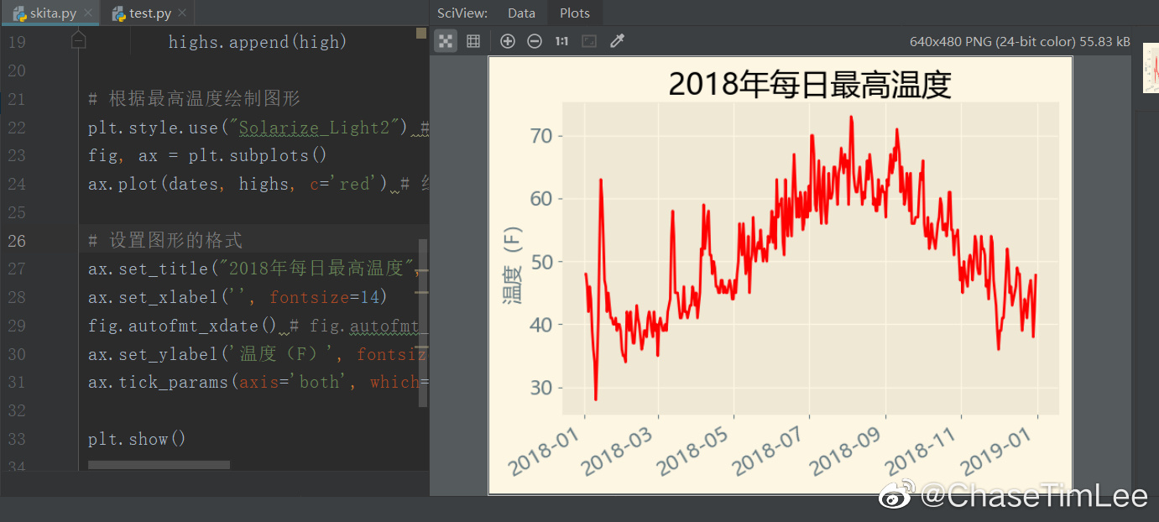Image resolution: width=1159 pixels, height=522 pixels.
Task: Click the editor vertical scrollbar thumb
Action: click(423, 323)
